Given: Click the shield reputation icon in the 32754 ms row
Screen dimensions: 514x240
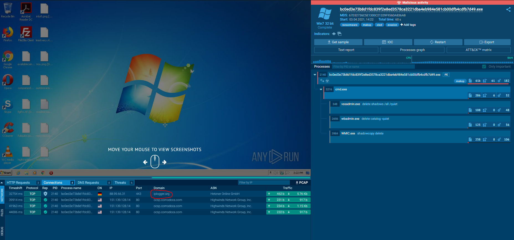Looking at the screenshot, I should (x=45, y=194).
